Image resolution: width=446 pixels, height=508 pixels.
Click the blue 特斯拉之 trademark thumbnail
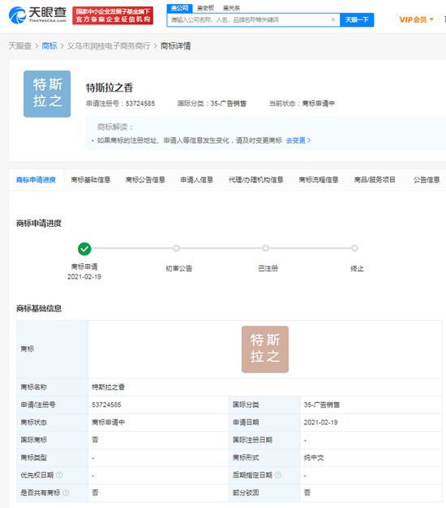47,94
